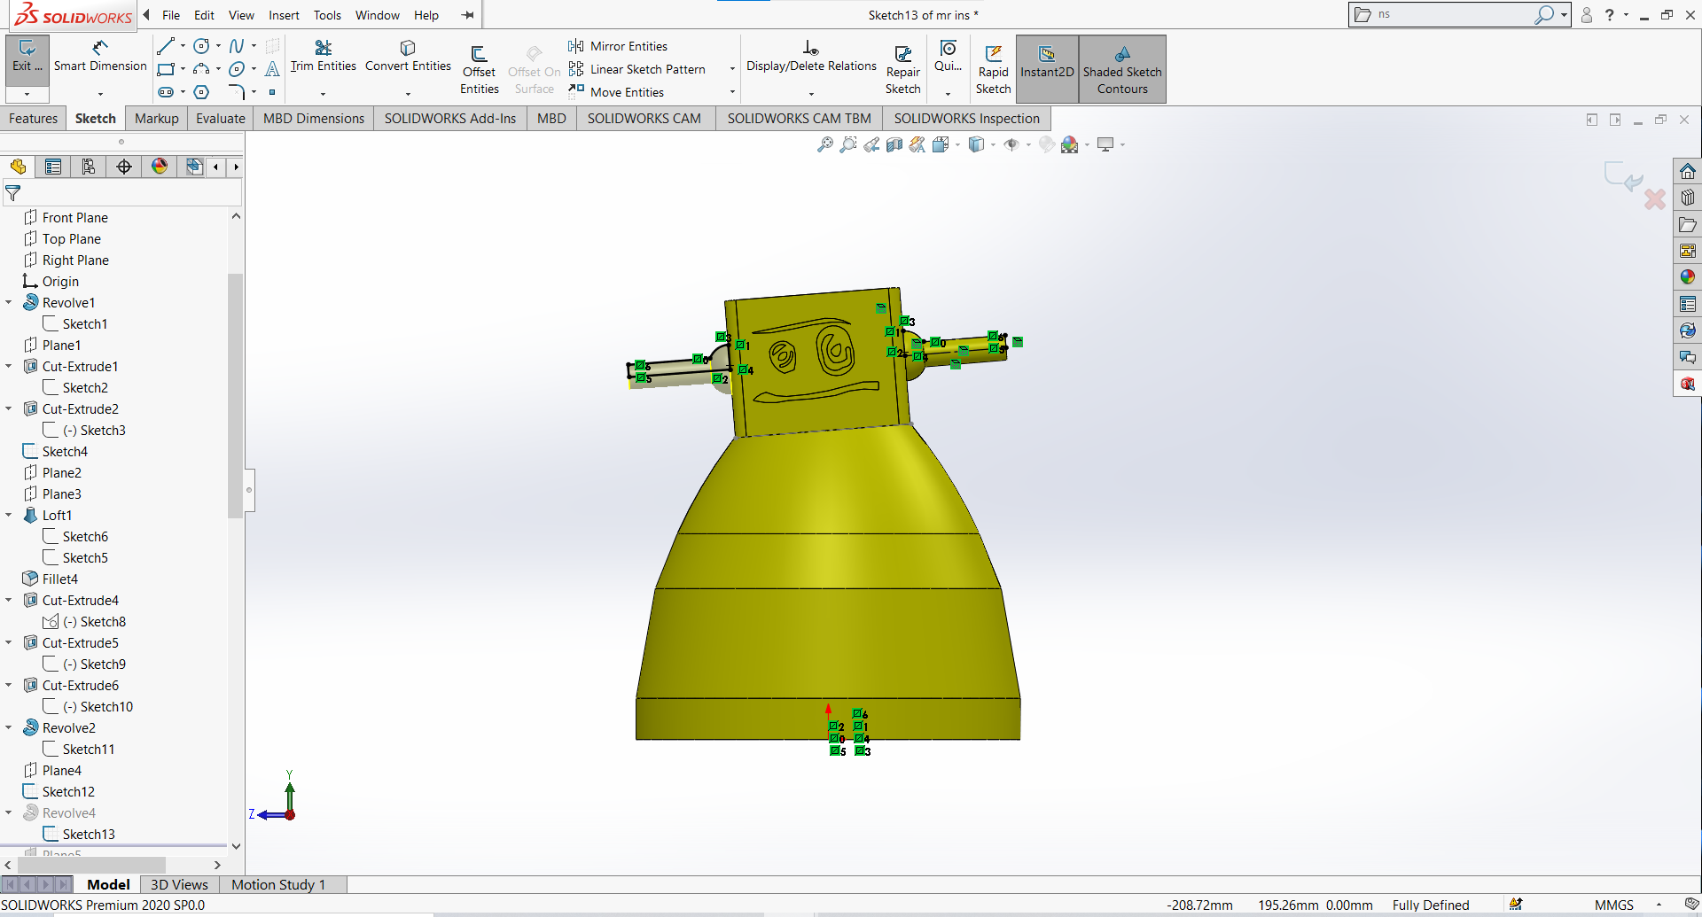Select the Ellipse sketch tool
The width and height of the screenshot is (1702, 917).
pyautogui.click(x=237, y=69)
